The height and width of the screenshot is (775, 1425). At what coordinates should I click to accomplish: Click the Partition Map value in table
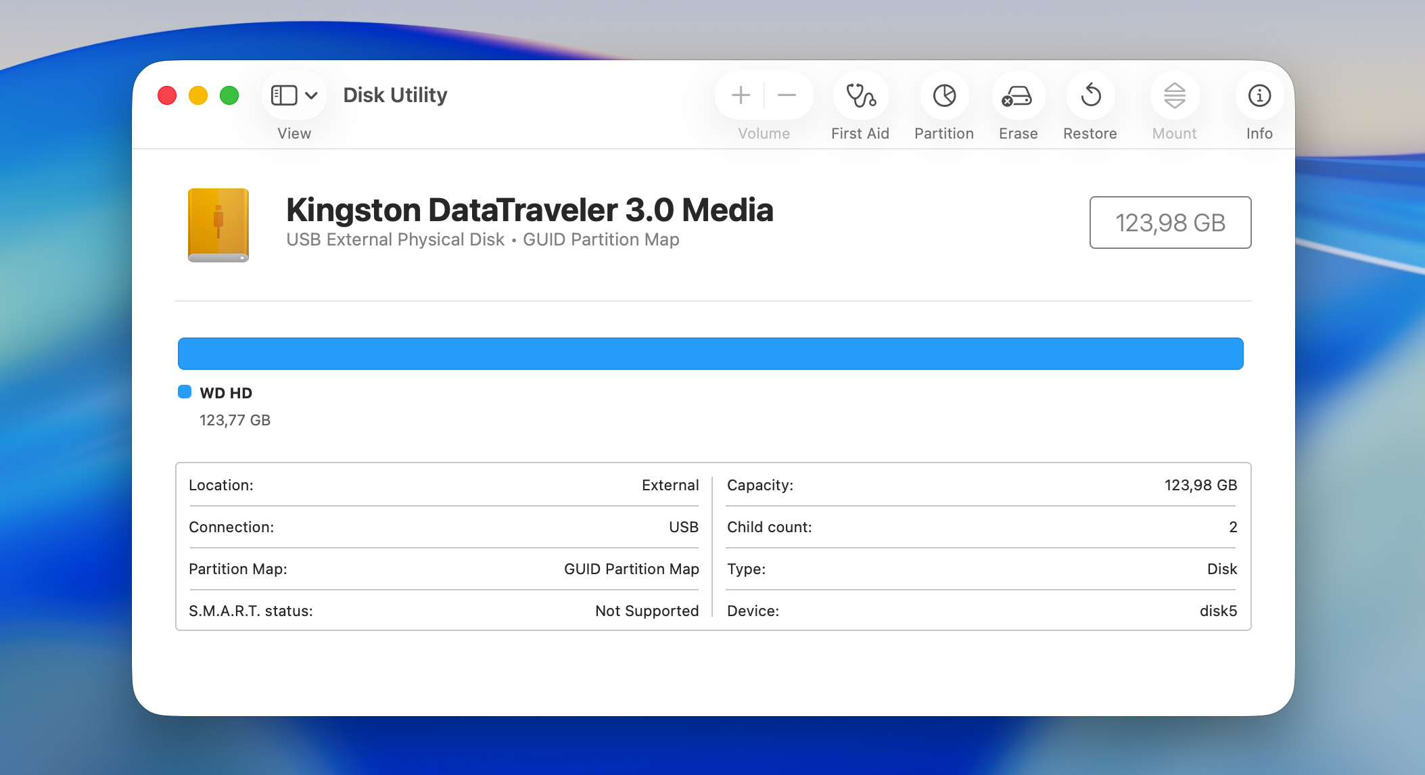click(x=632, y=569)
